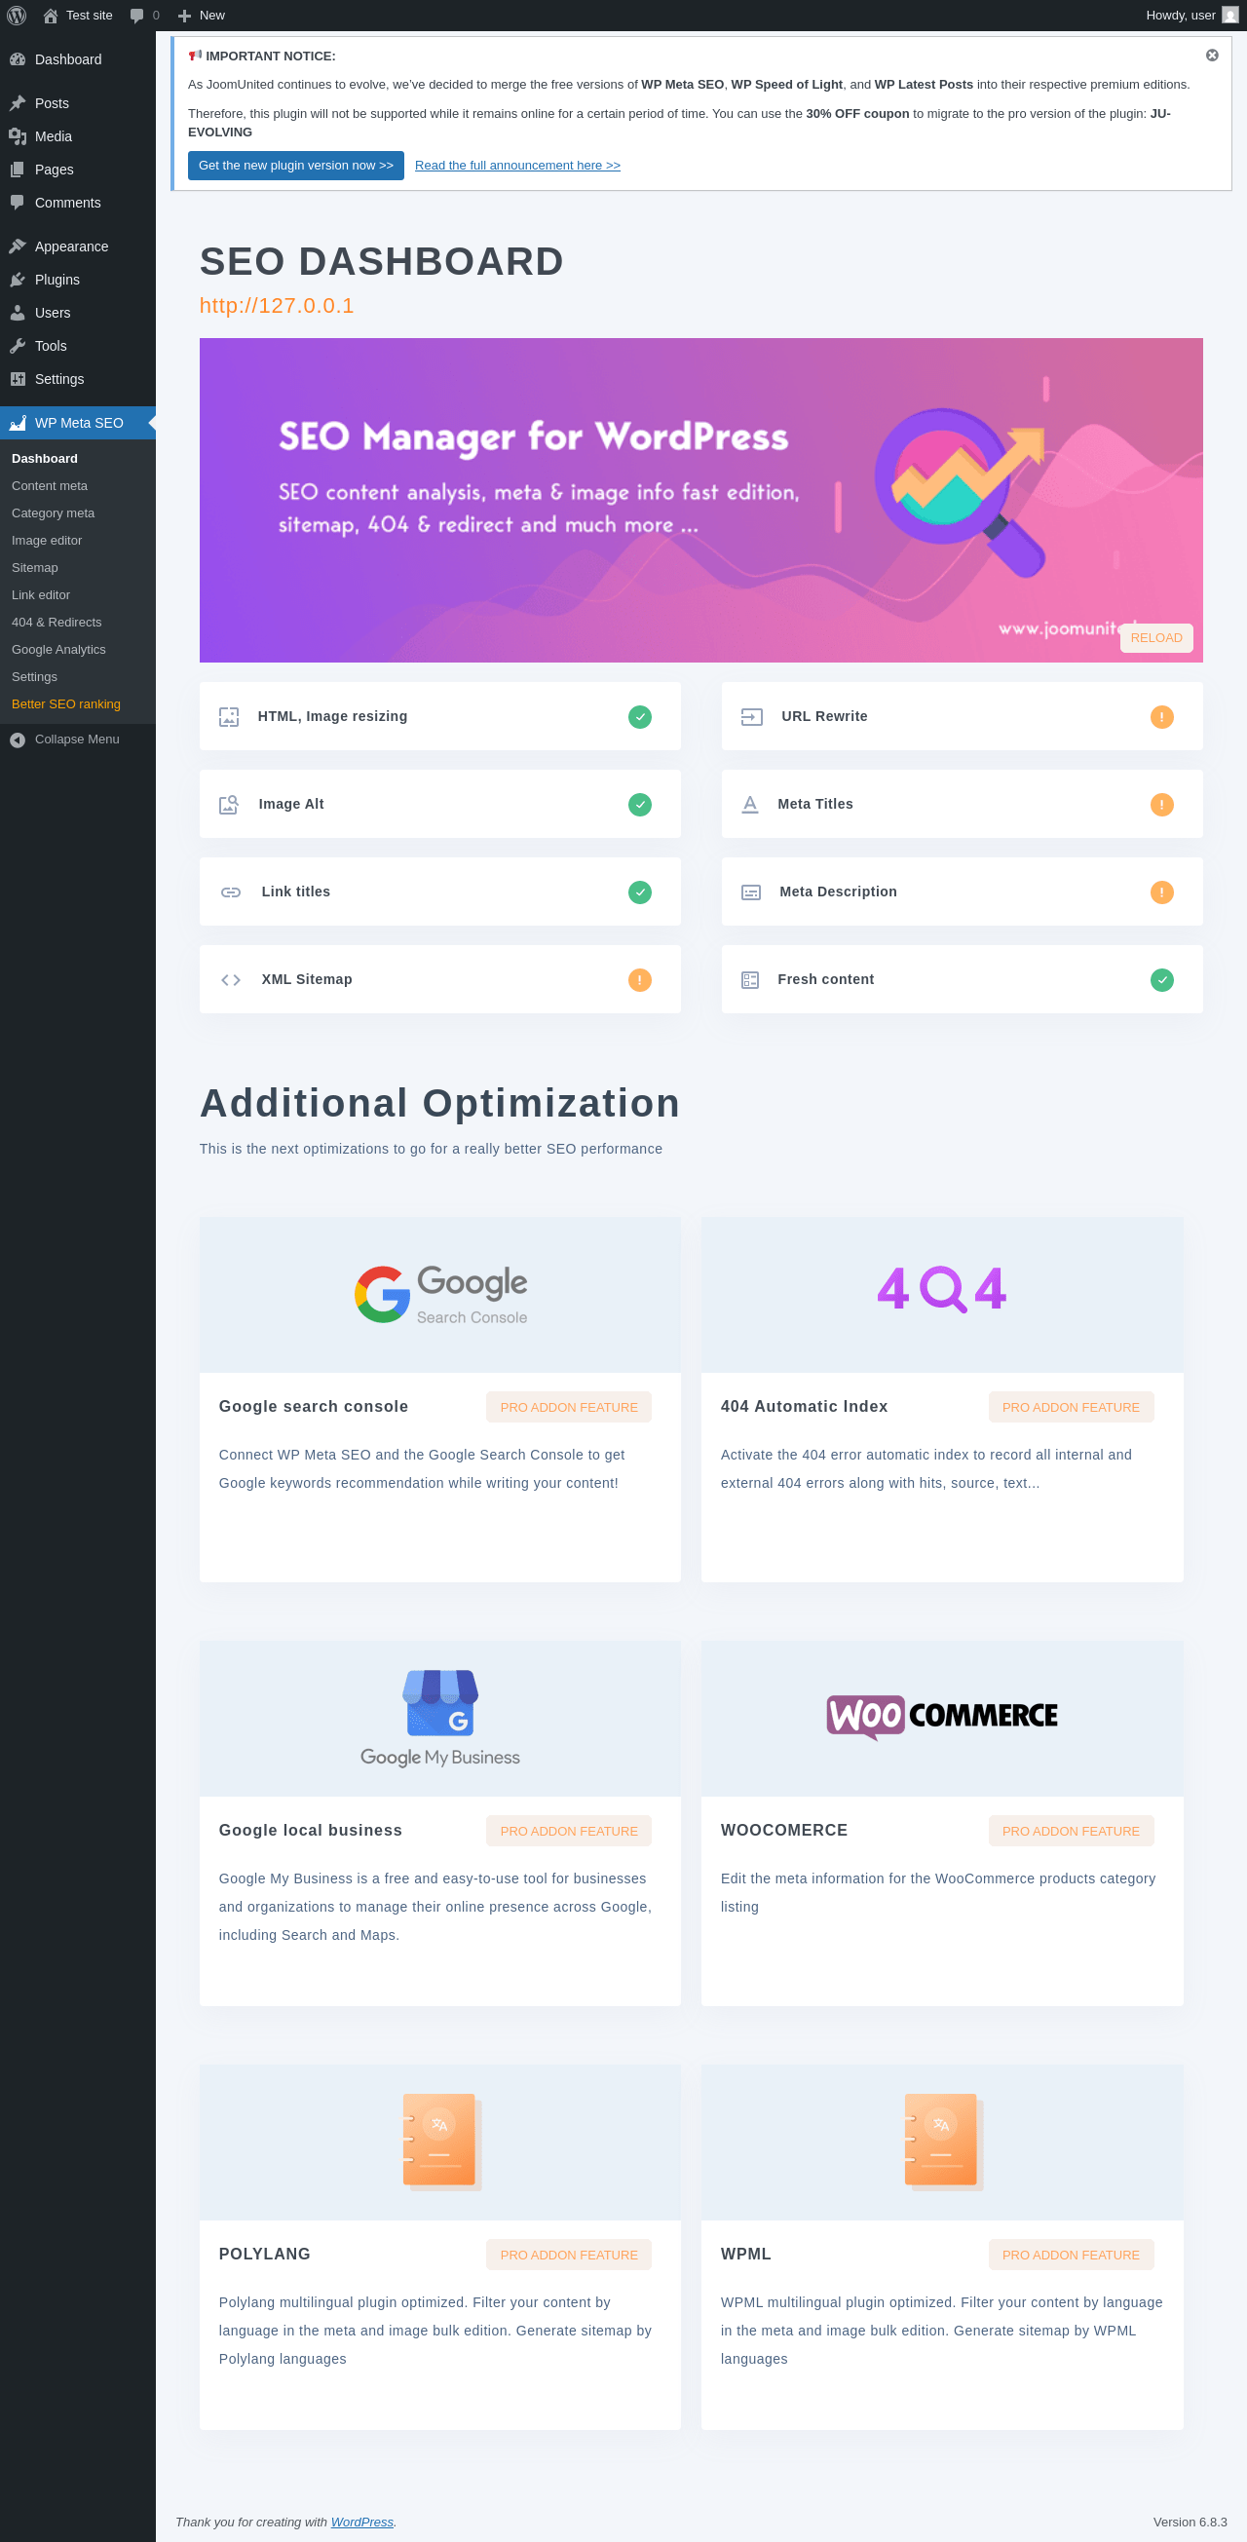Viewport: 1247px width, 2542px height.
Task: Click PRO ADDON FEATURE for 404 Automatic Index
Action: click(1071, 1407)
